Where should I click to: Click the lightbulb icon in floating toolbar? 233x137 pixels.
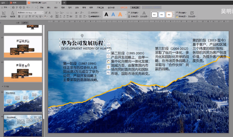(109, 67)
